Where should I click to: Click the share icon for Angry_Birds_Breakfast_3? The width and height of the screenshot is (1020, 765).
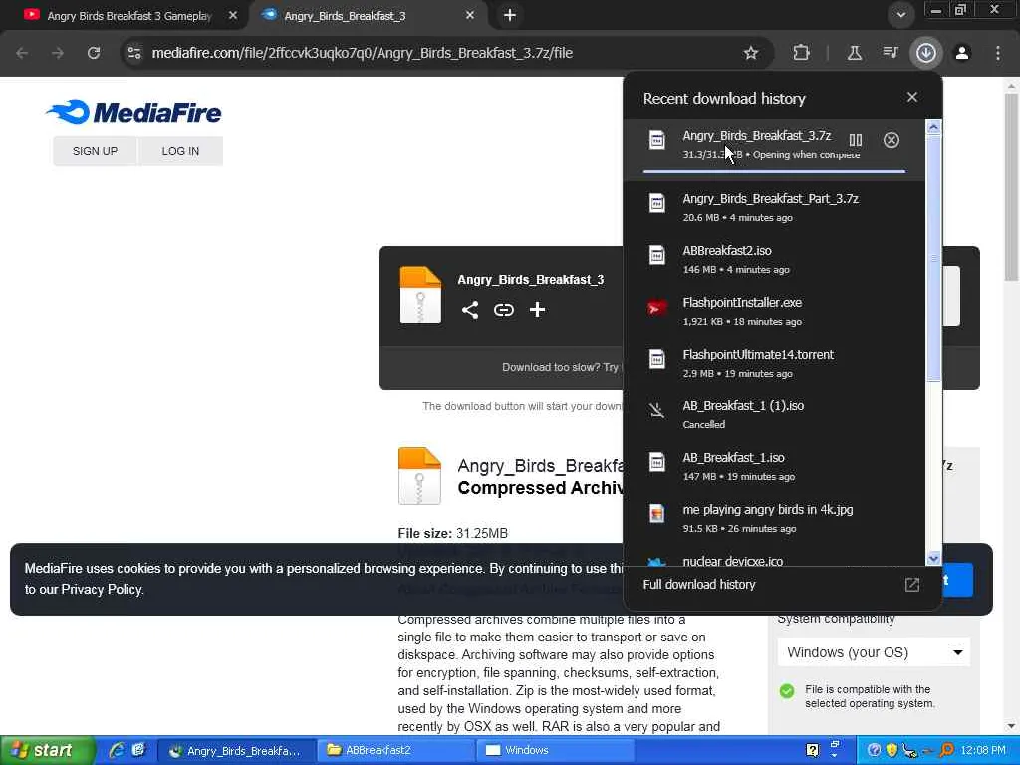tap(470, 310)
